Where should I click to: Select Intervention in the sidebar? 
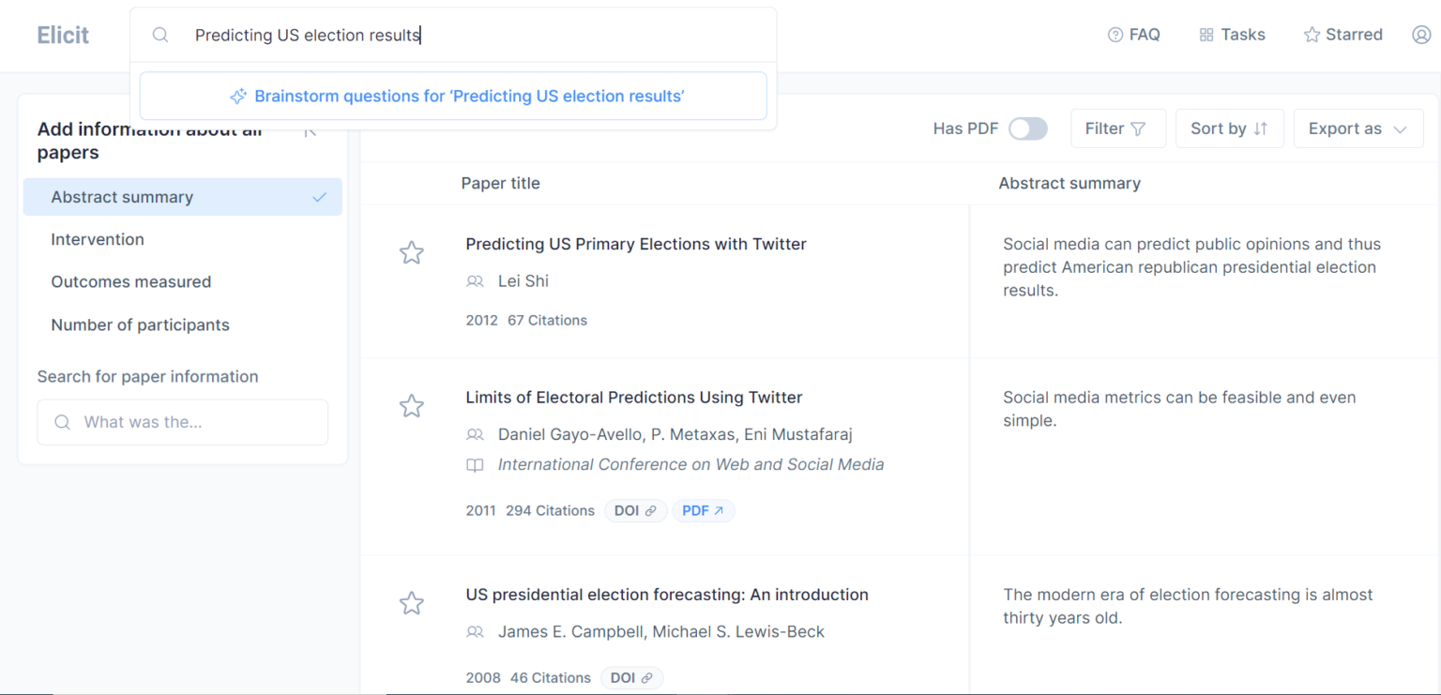point(98,239)
